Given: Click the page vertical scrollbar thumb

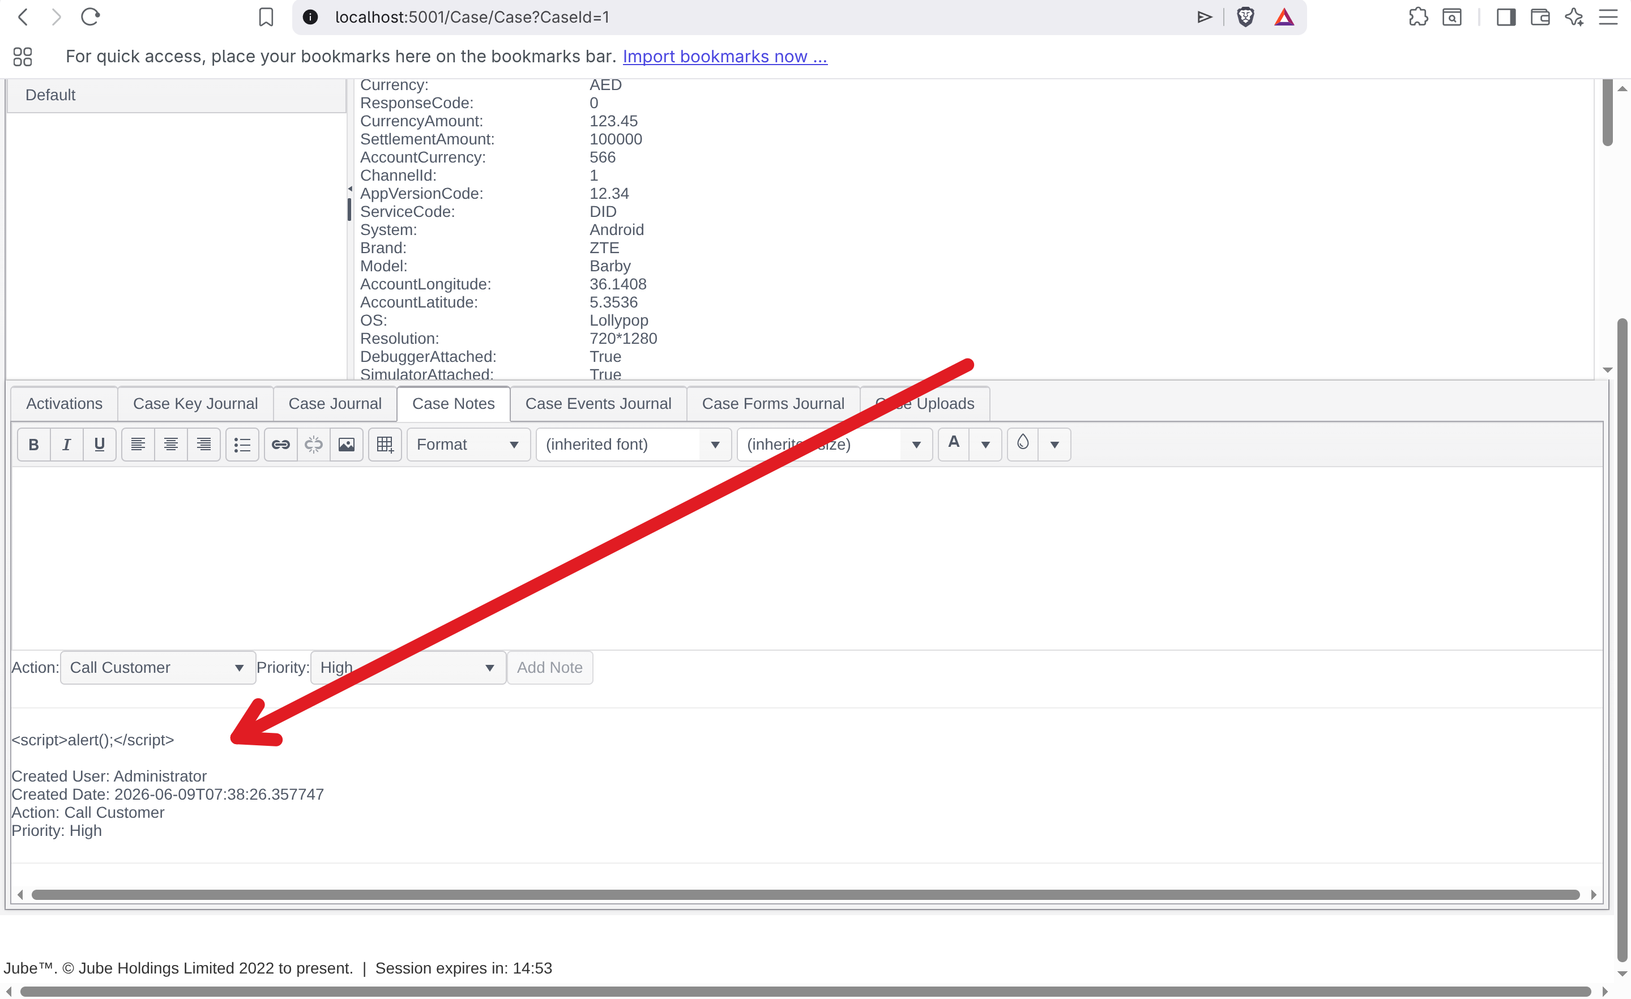Looking at the screenshot, I should click(1622, 640).
